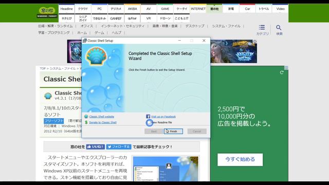
Task: Click the TOP breadcrumb link
Action: click(x=43, y=68)
